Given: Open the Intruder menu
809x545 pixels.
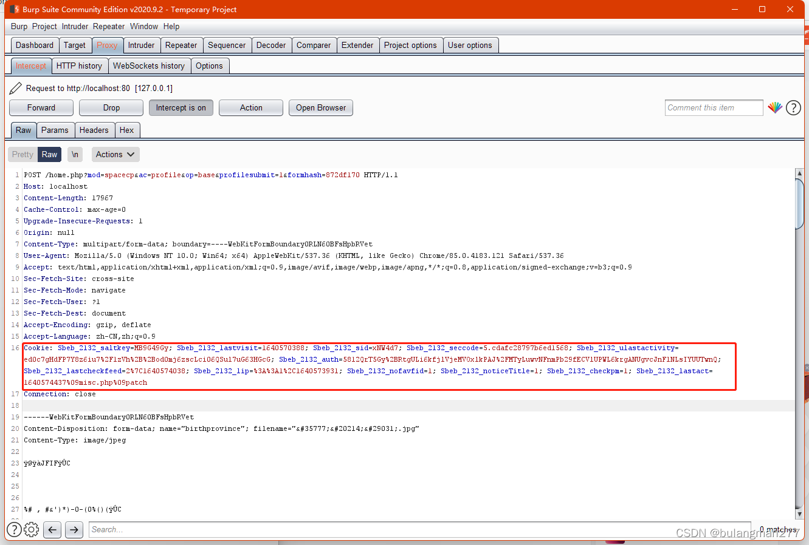Looking at the screenshot, I should pos(75,26).
